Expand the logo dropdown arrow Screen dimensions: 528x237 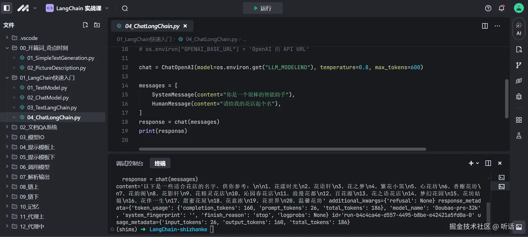pos(35,8)
